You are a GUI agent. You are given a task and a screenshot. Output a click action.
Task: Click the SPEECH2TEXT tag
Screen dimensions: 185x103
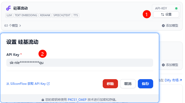click(x=62, y=15)
